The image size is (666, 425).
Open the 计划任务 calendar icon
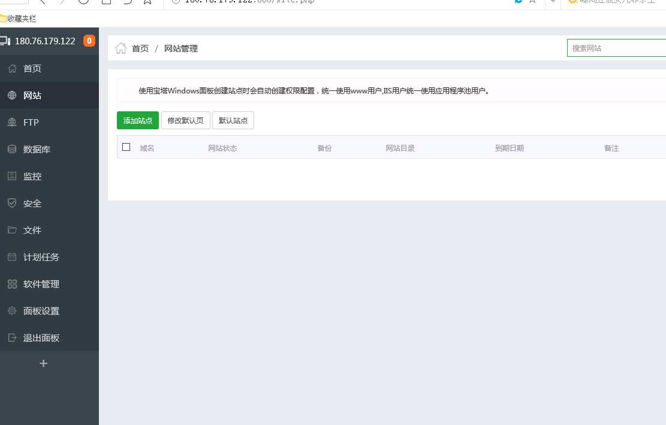(x=12, y=257)
